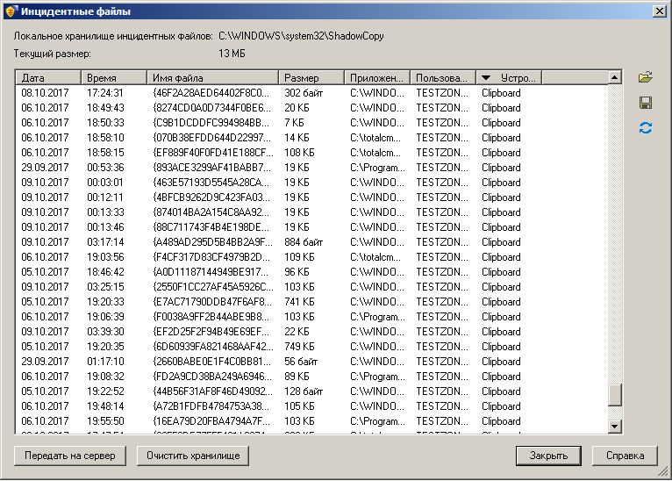Select file {4BFCB9262D9C423FA03...
Image resolution: width=672 pixels, height=481 pixels.
(x=211, y=197)
